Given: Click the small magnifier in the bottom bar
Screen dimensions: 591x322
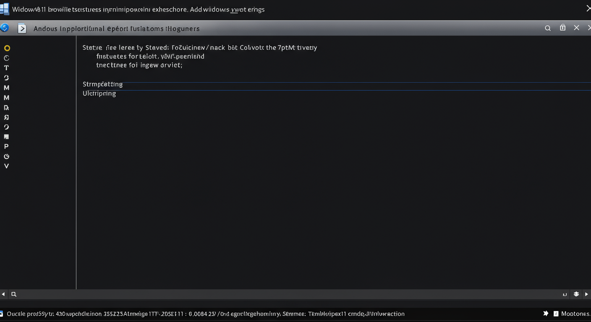Looking at the screenshot, I should (x=14, y=294).
